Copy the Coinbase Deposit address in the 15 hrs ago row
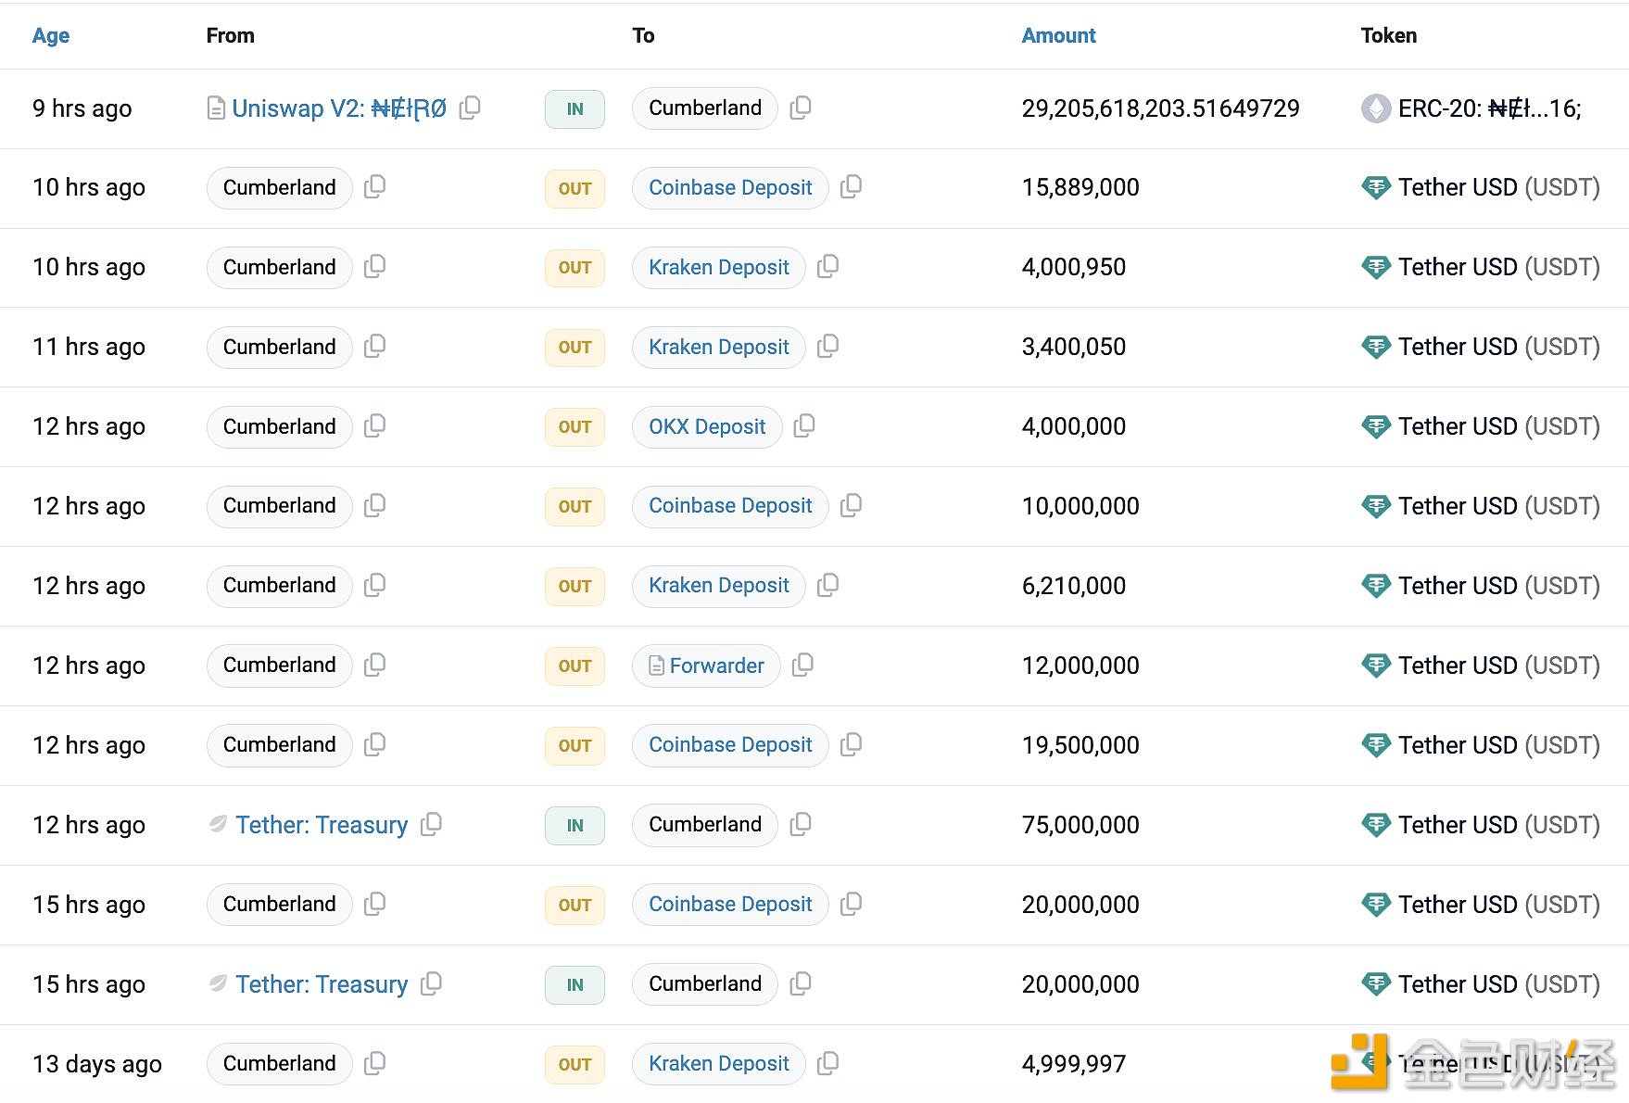 click(851, 905)
